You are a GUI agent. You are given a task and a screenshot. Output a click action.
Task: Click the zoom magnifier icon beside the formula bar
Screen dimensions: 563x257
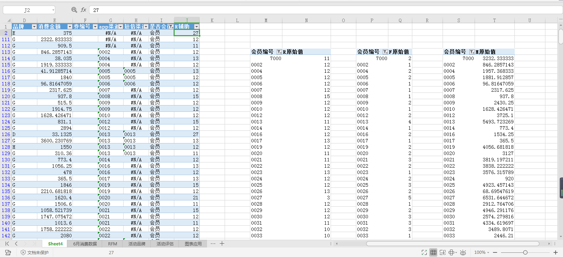[74, 10]
